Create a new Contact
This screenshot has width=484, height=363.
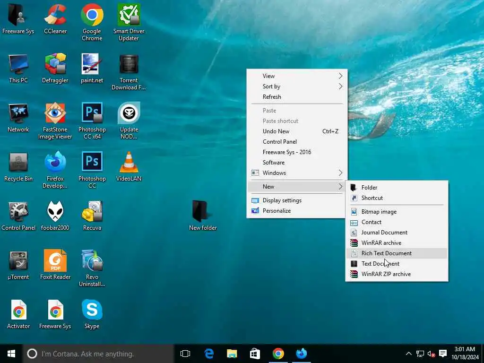click(x=397, y=222)
